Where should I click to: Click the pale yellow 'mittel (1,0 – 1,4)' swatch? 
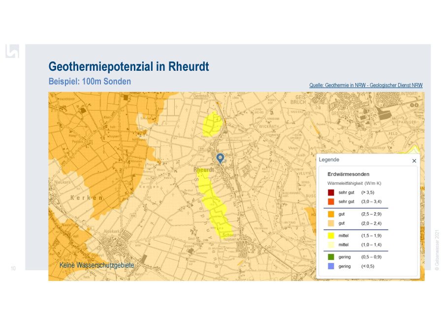331,245
